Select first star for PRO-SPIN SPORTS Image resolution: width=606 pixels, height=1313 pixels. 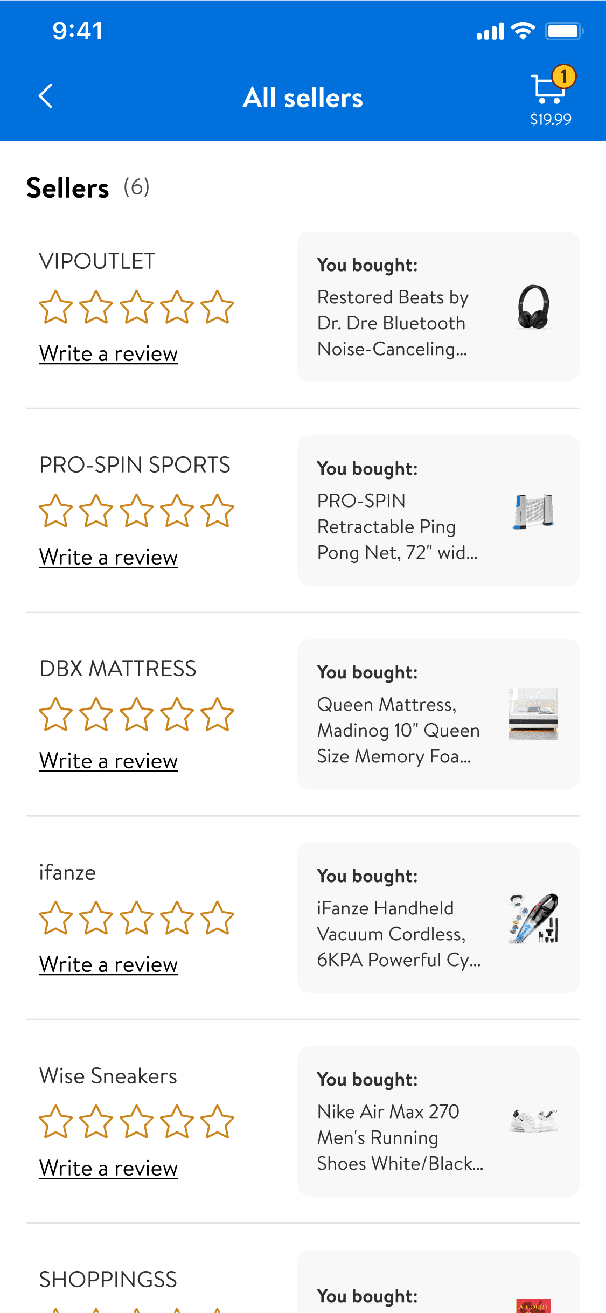(55, 511)
